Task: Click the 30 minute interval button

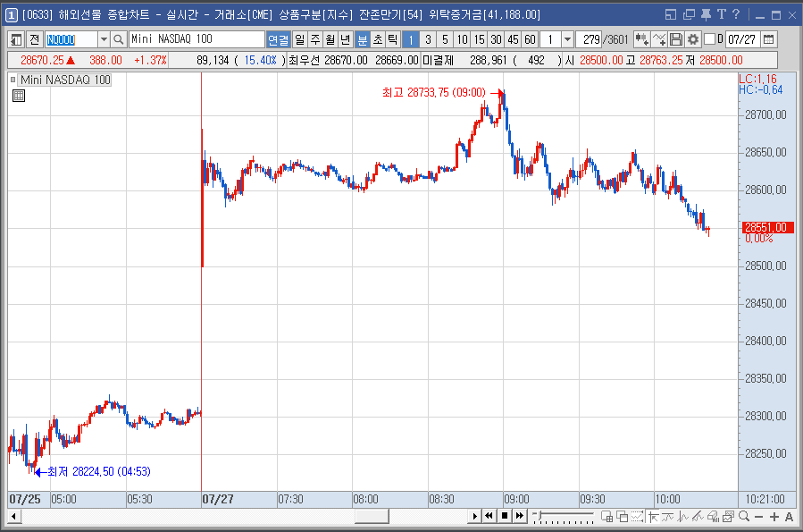Action: [x=496, y=39]
